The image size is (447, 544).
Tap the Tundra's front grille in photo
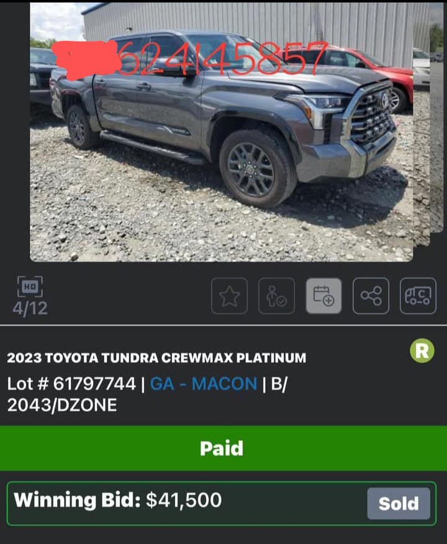click(x=372, y=116)
